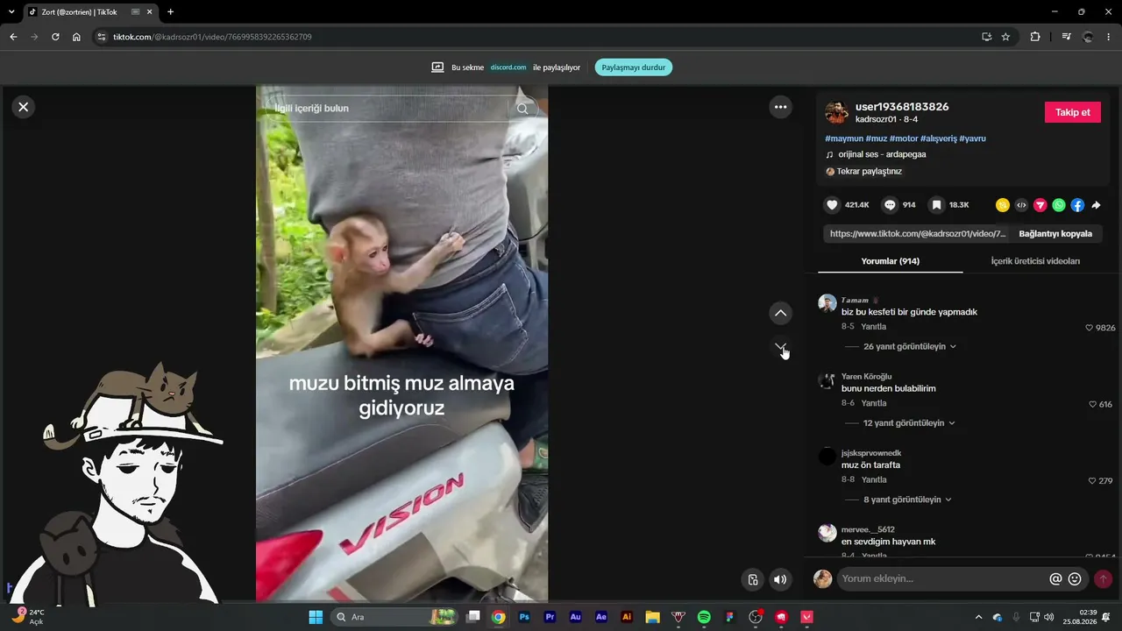Reply to 'bunu nerden bulabilirim' comment
Viewport: 1122px width, 631px height.
click(x=874, y=403)
